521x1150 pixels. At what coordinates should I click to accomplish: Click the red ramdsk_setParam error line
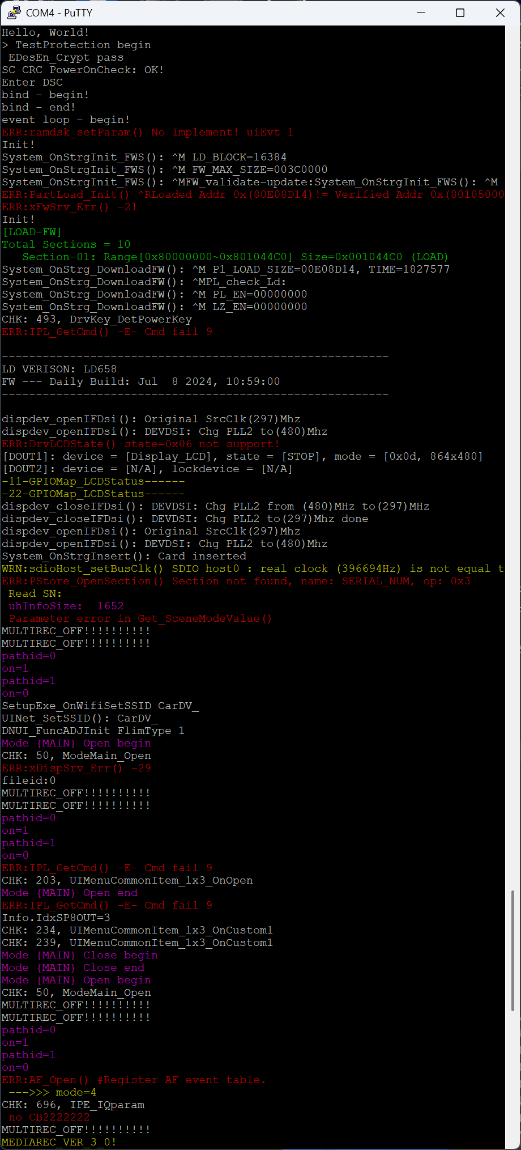pos(147,132)
